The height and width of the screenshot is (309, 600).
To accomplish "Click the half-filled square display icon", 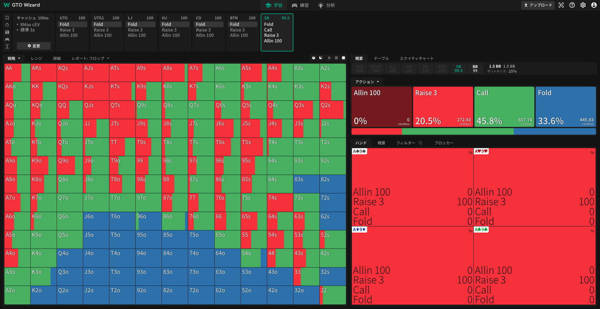I will pyautogui.click(x=321, y=58).
